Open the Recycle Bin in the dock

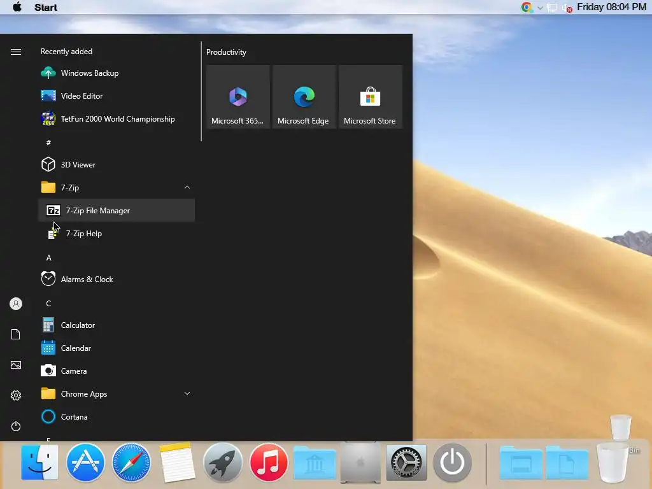pos(613,464)
